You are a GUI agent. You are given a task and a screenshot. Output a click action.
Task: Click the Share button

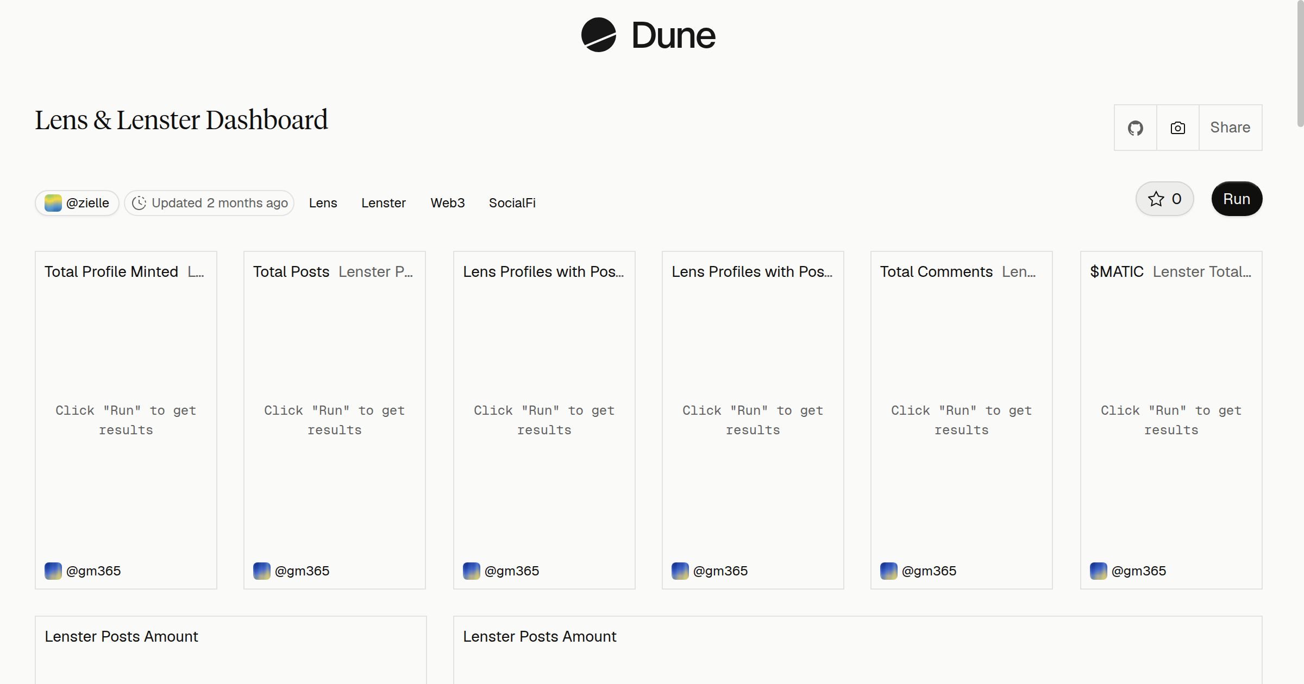click(x=1230, y=128)
